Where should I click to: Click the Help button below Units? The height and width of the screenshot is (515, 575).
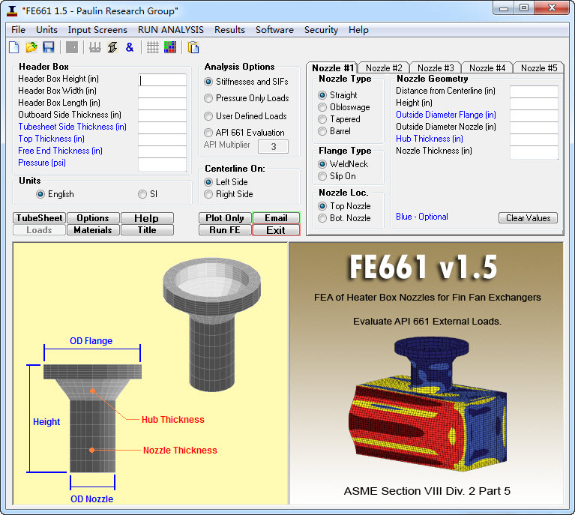point(147,218)
